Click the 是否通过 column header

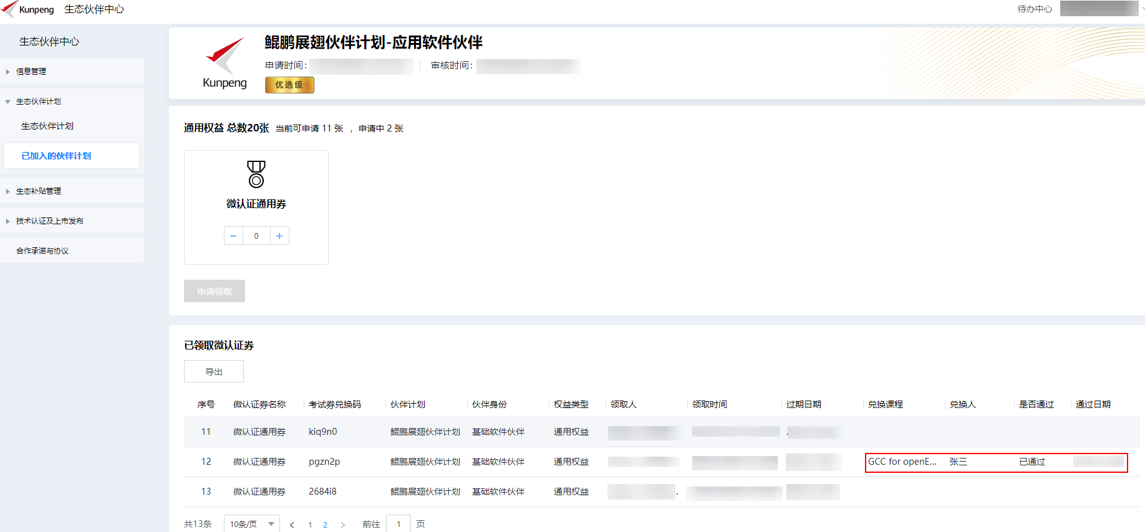click(1036, 404)
